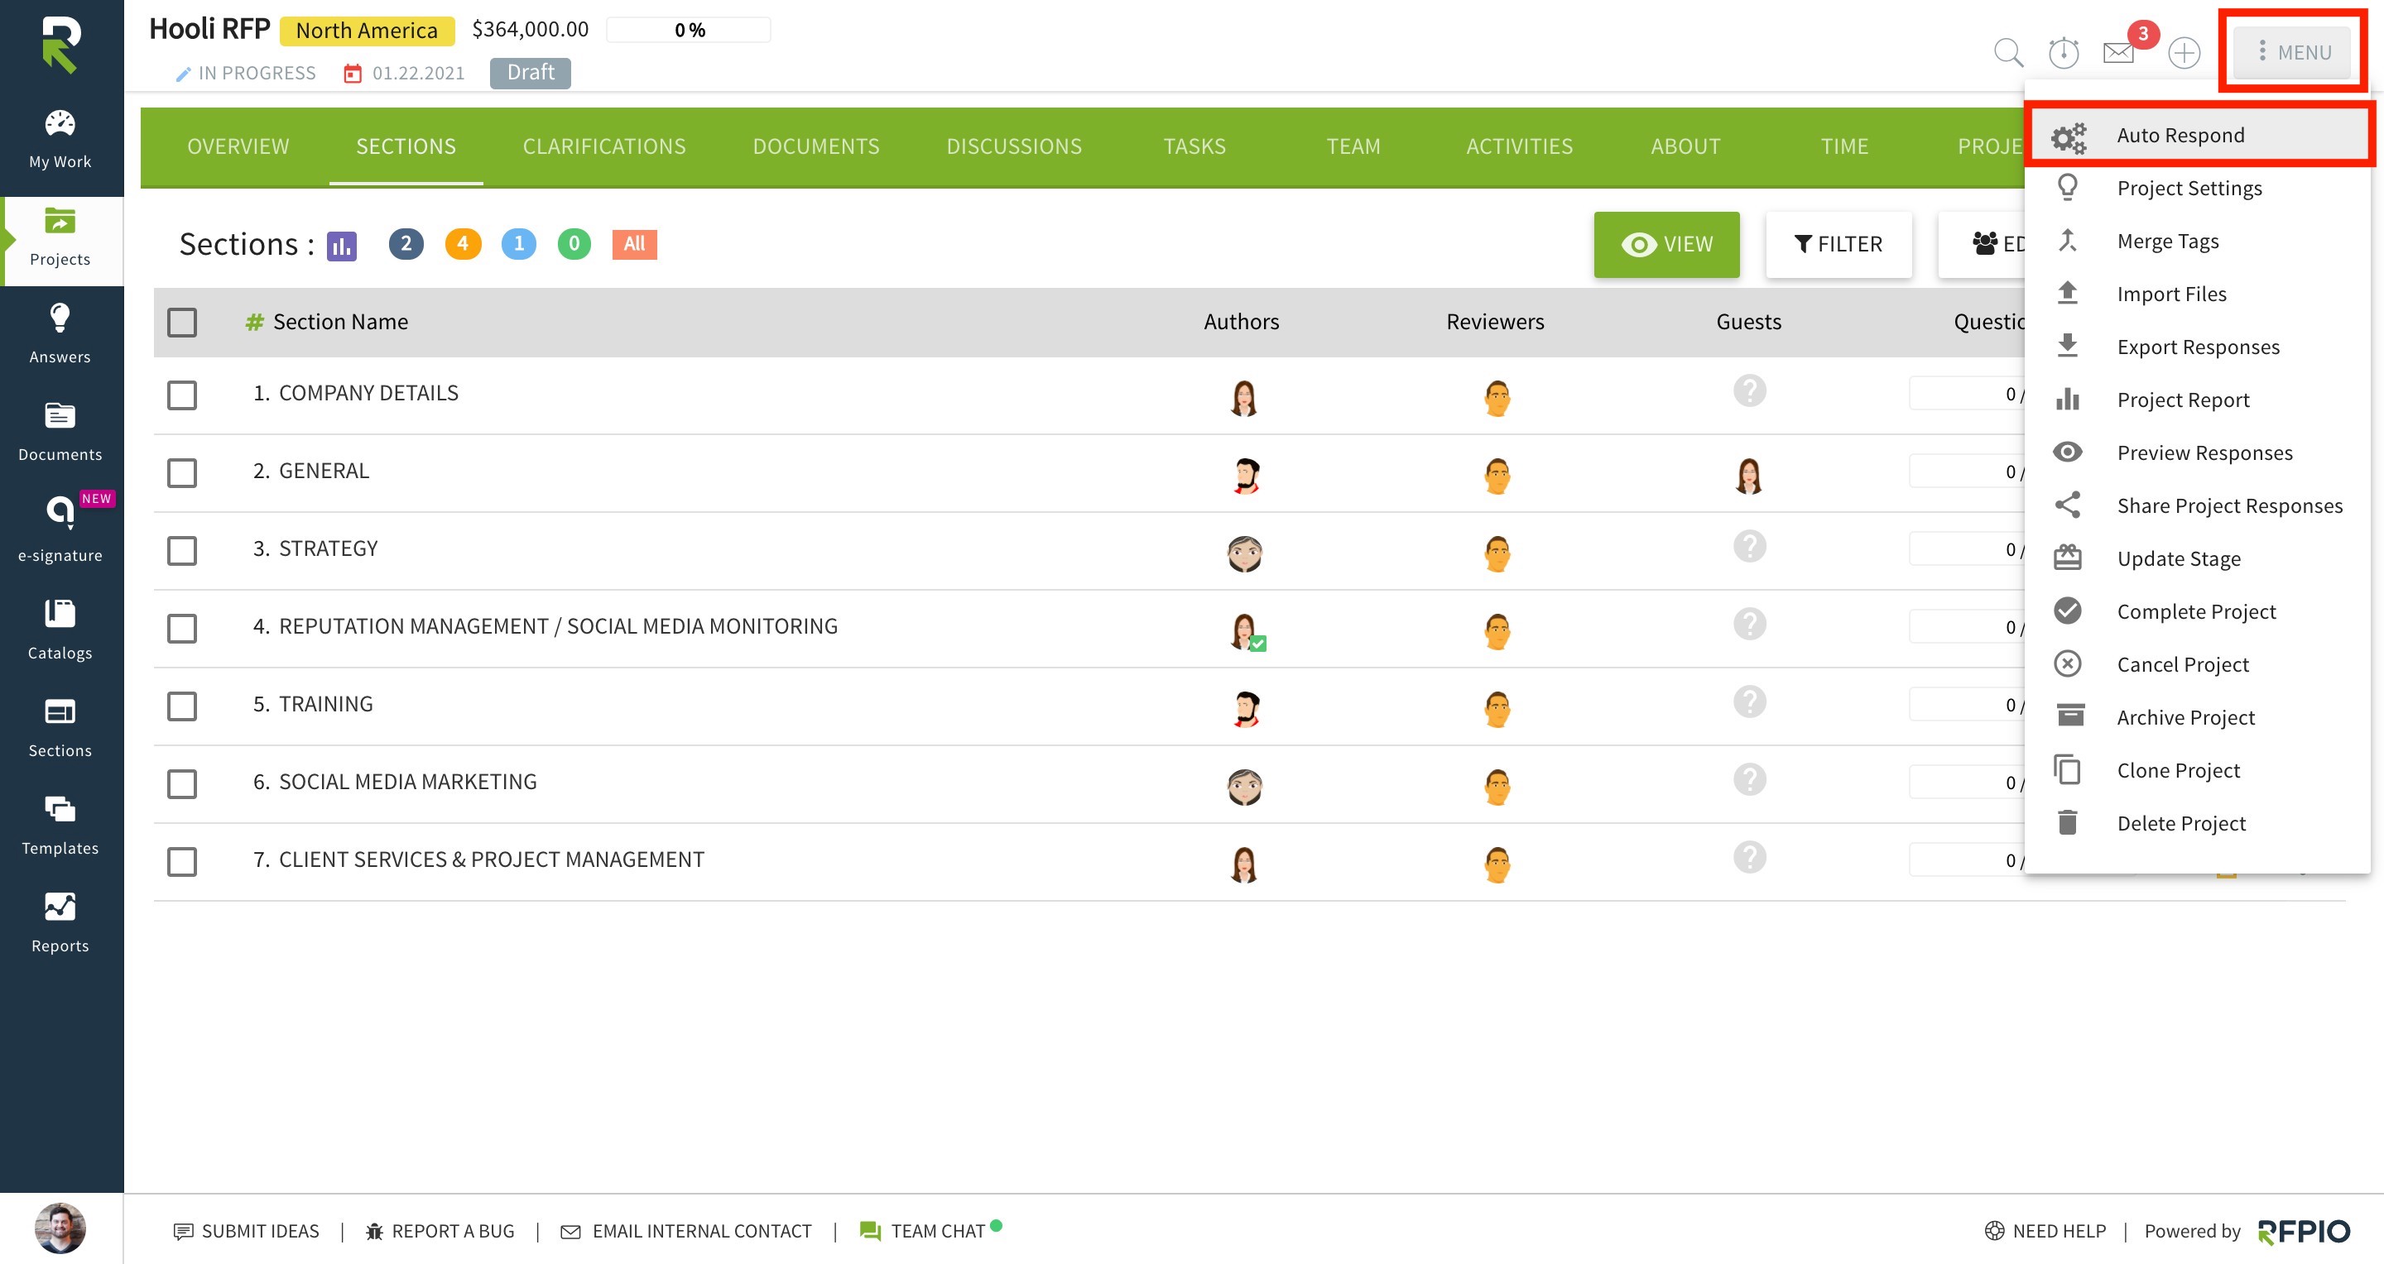Check the CLIENT SERVICES & PROJECT MANAGEMENT checkbox
This screenshot has width=2384, height=1264.
181,861
